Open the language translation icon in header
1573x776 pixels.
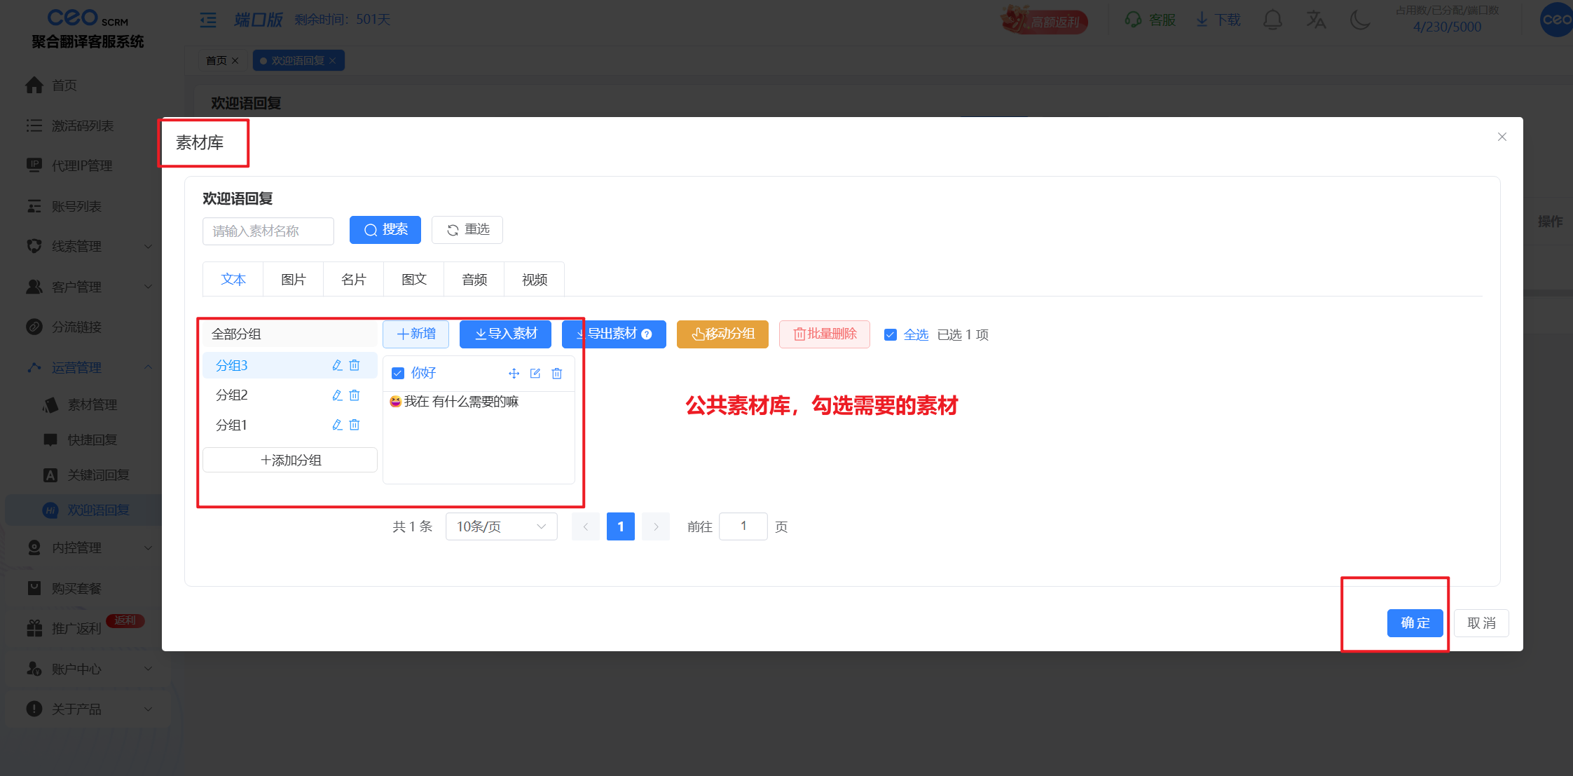coord(1316,20)
